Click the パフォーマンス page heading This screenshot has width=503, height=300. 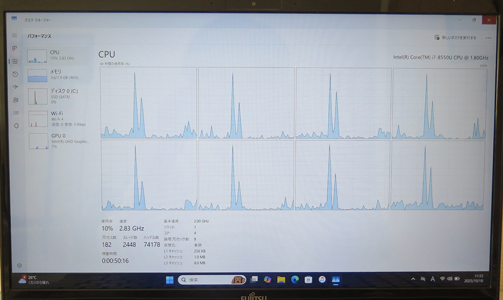[39, 36]
